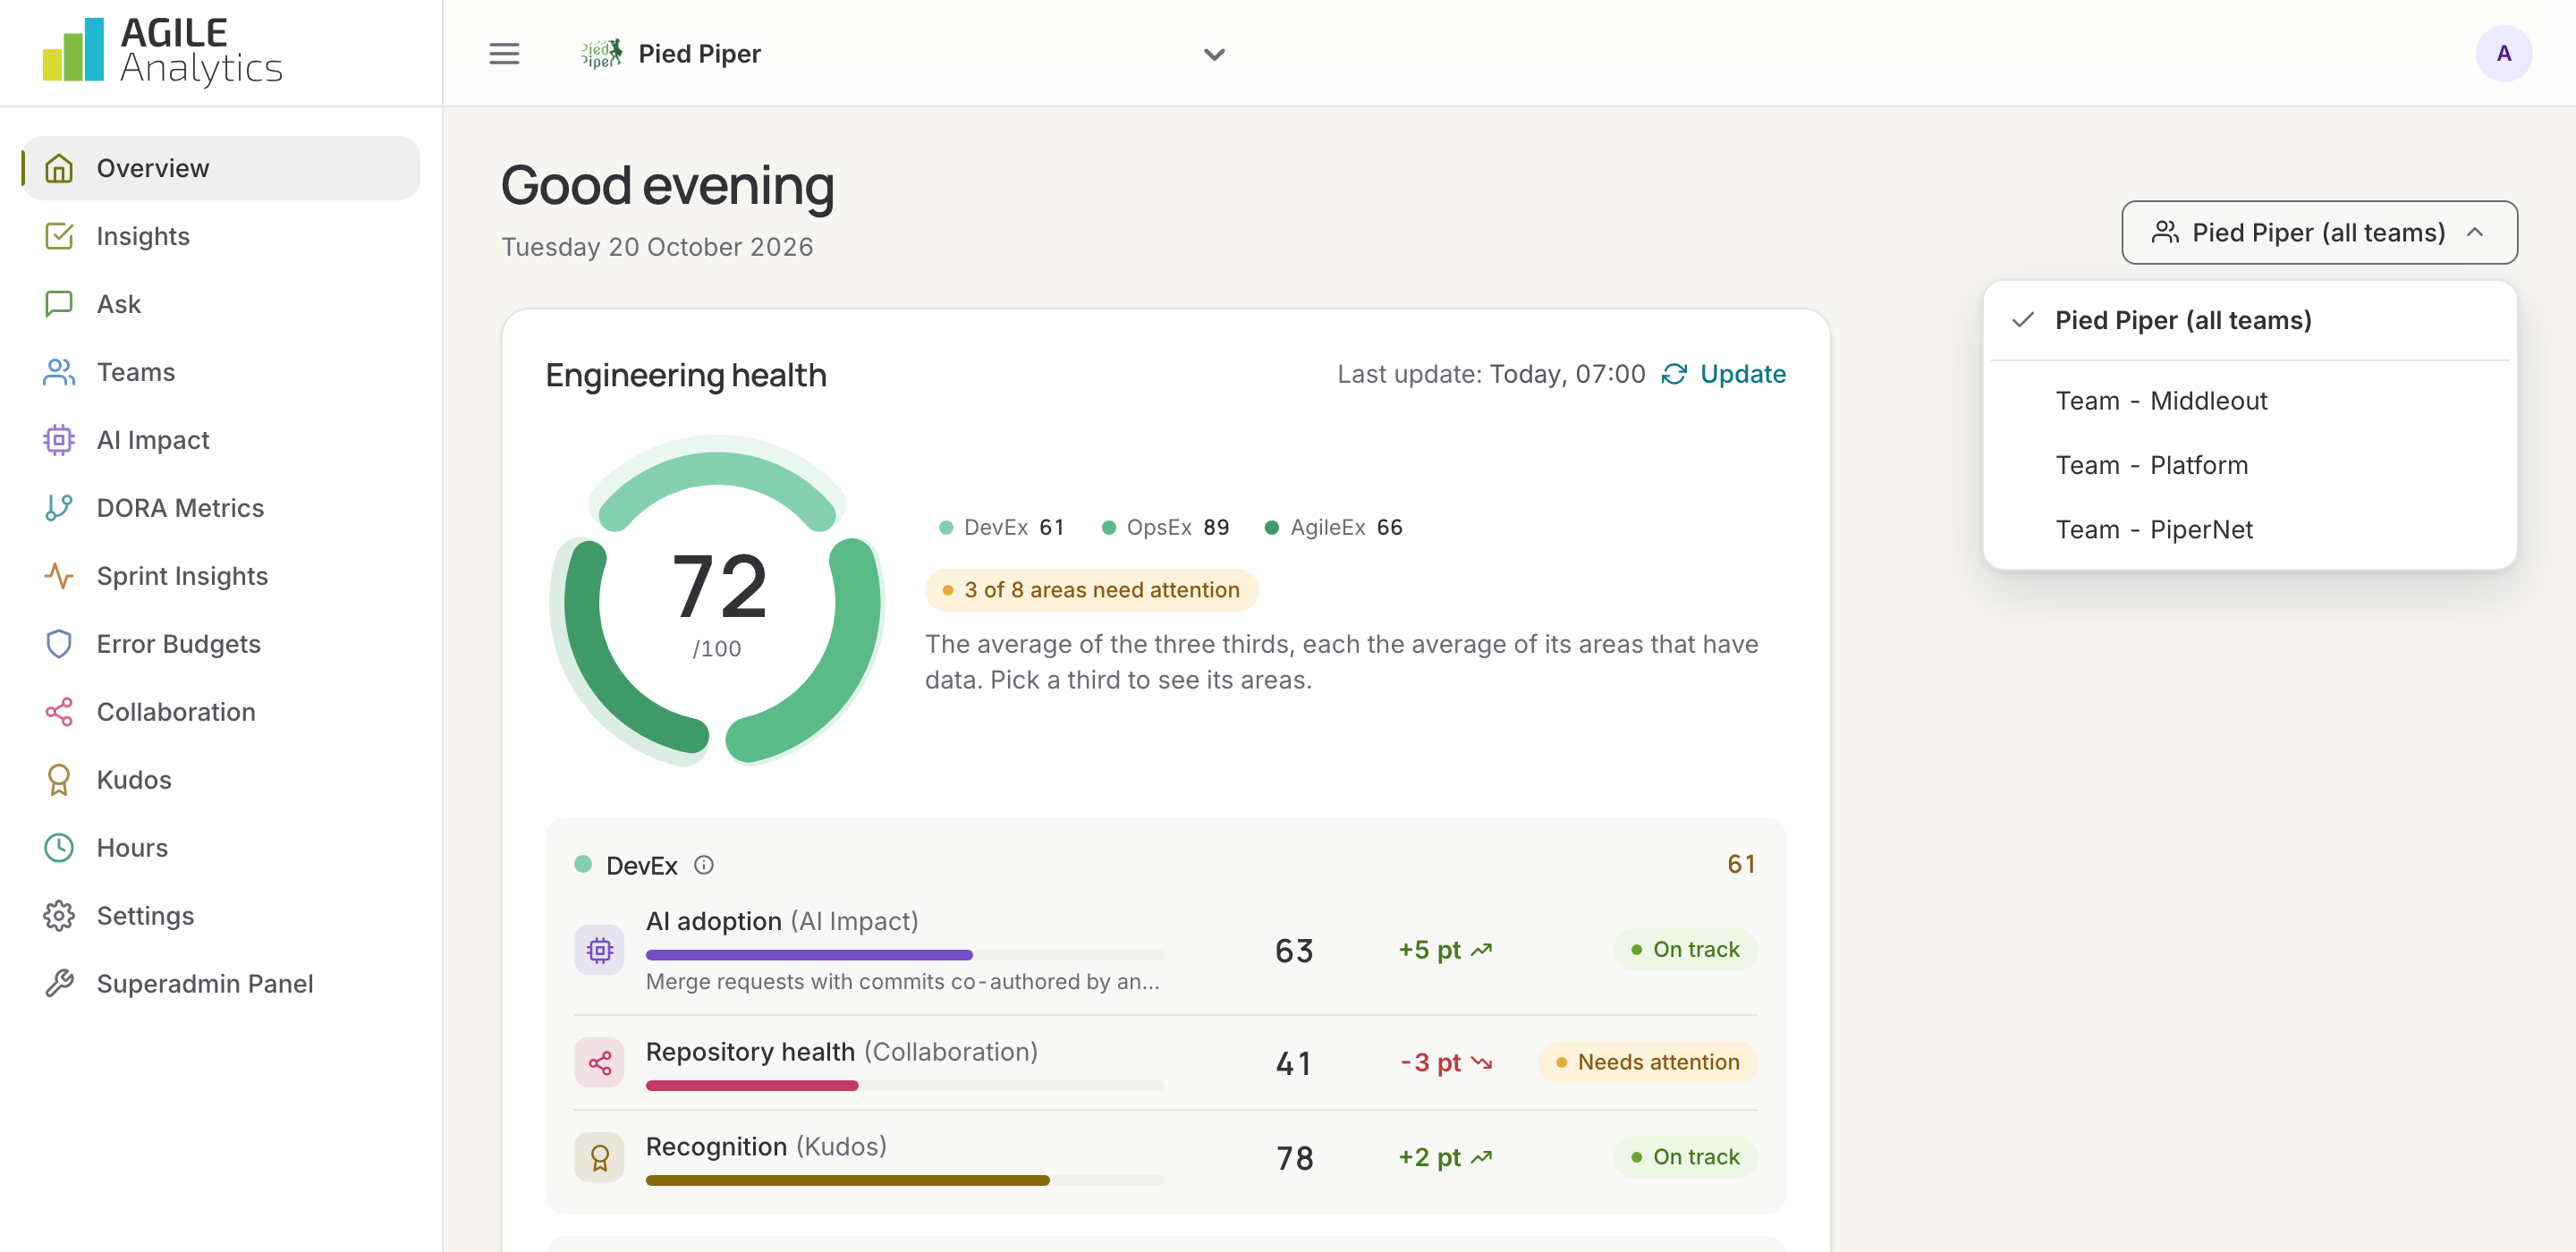Click the Recognition row award icon

[599, 1158]
